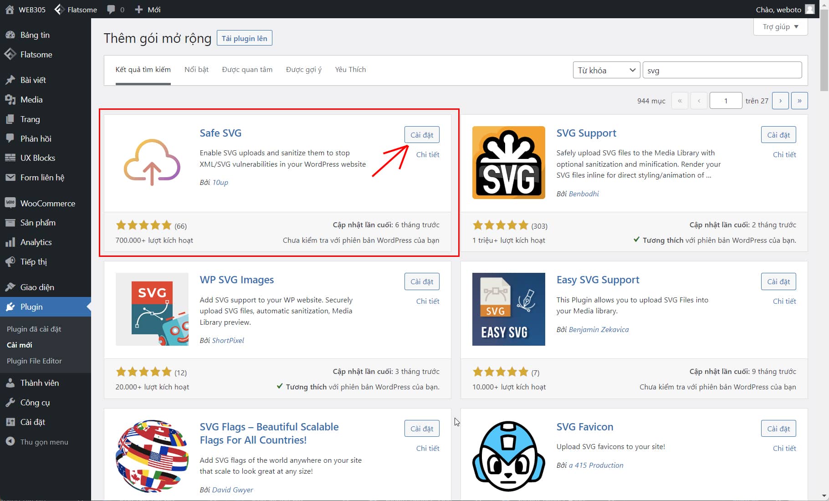Open Giao diện via the brush icon
This screenshot has width=829, height=501.
point(10,286)
